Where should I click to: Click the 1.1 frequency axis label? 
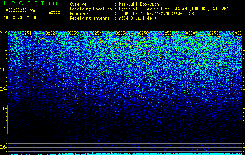3,50
